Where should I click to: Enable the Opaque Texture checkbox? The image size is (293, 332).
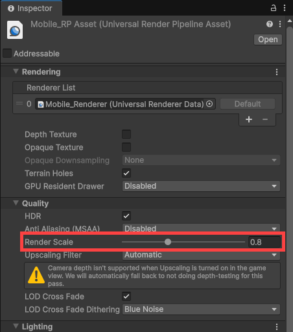pos(126,147)
